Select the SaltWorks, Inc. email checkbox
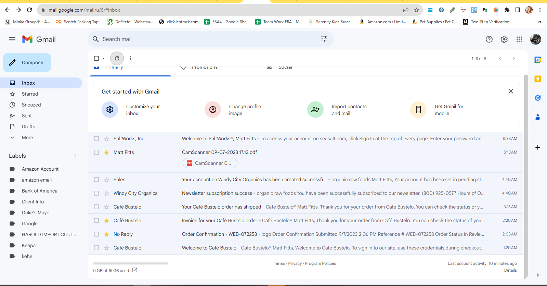This screenshot has height=286, width=547. (96, 139)
